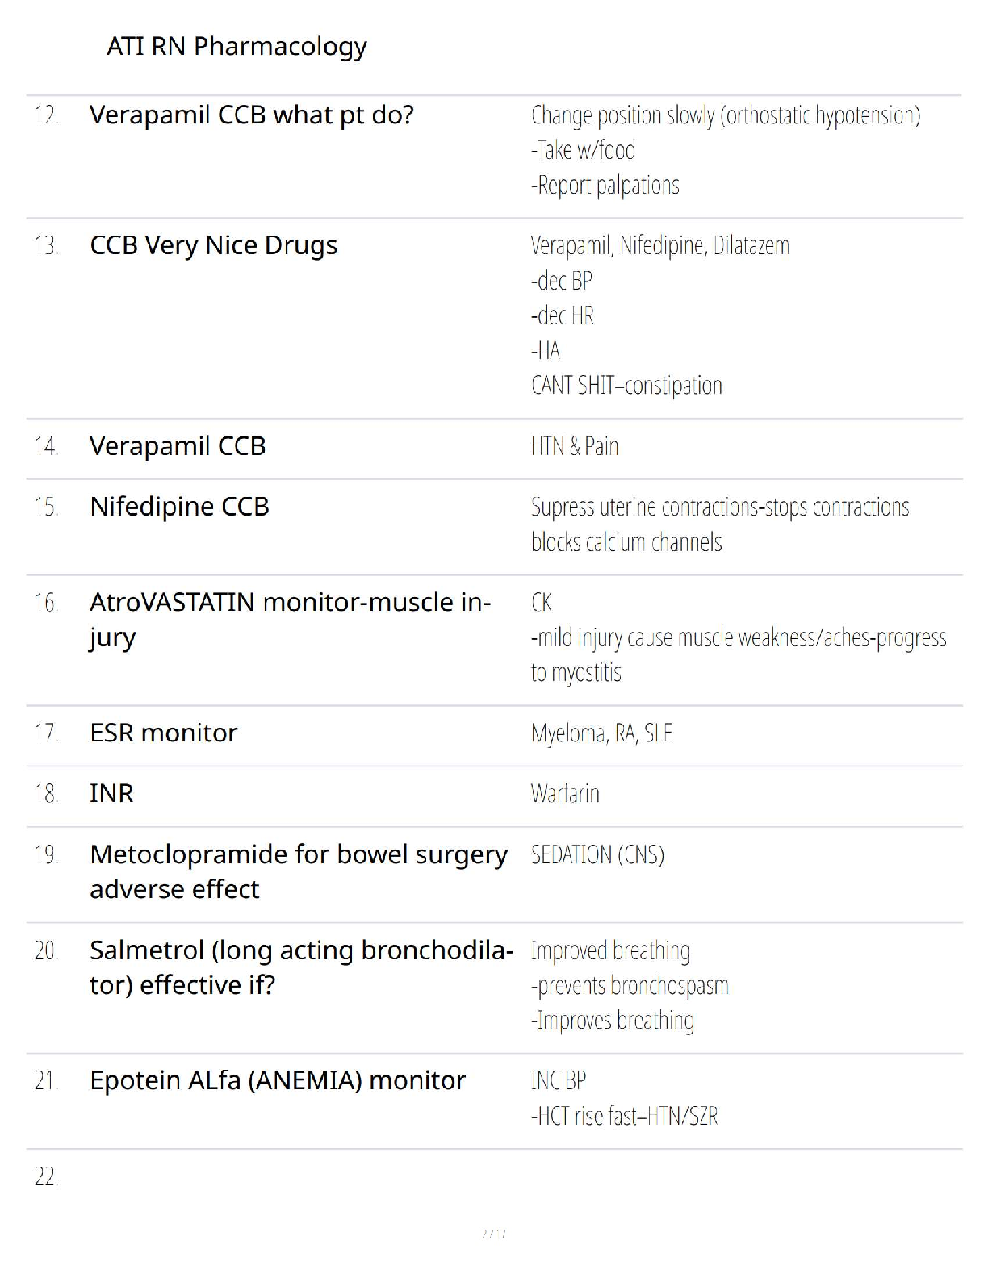Click the 'HTN & Pain' definition
988x1278 pixels.
point(575,446)
